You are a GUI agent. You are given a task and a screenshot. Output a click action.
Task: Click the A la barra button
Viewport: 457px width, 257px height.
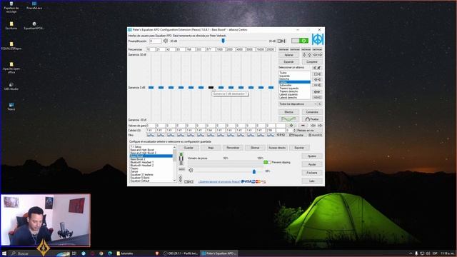tap(312, 173)
